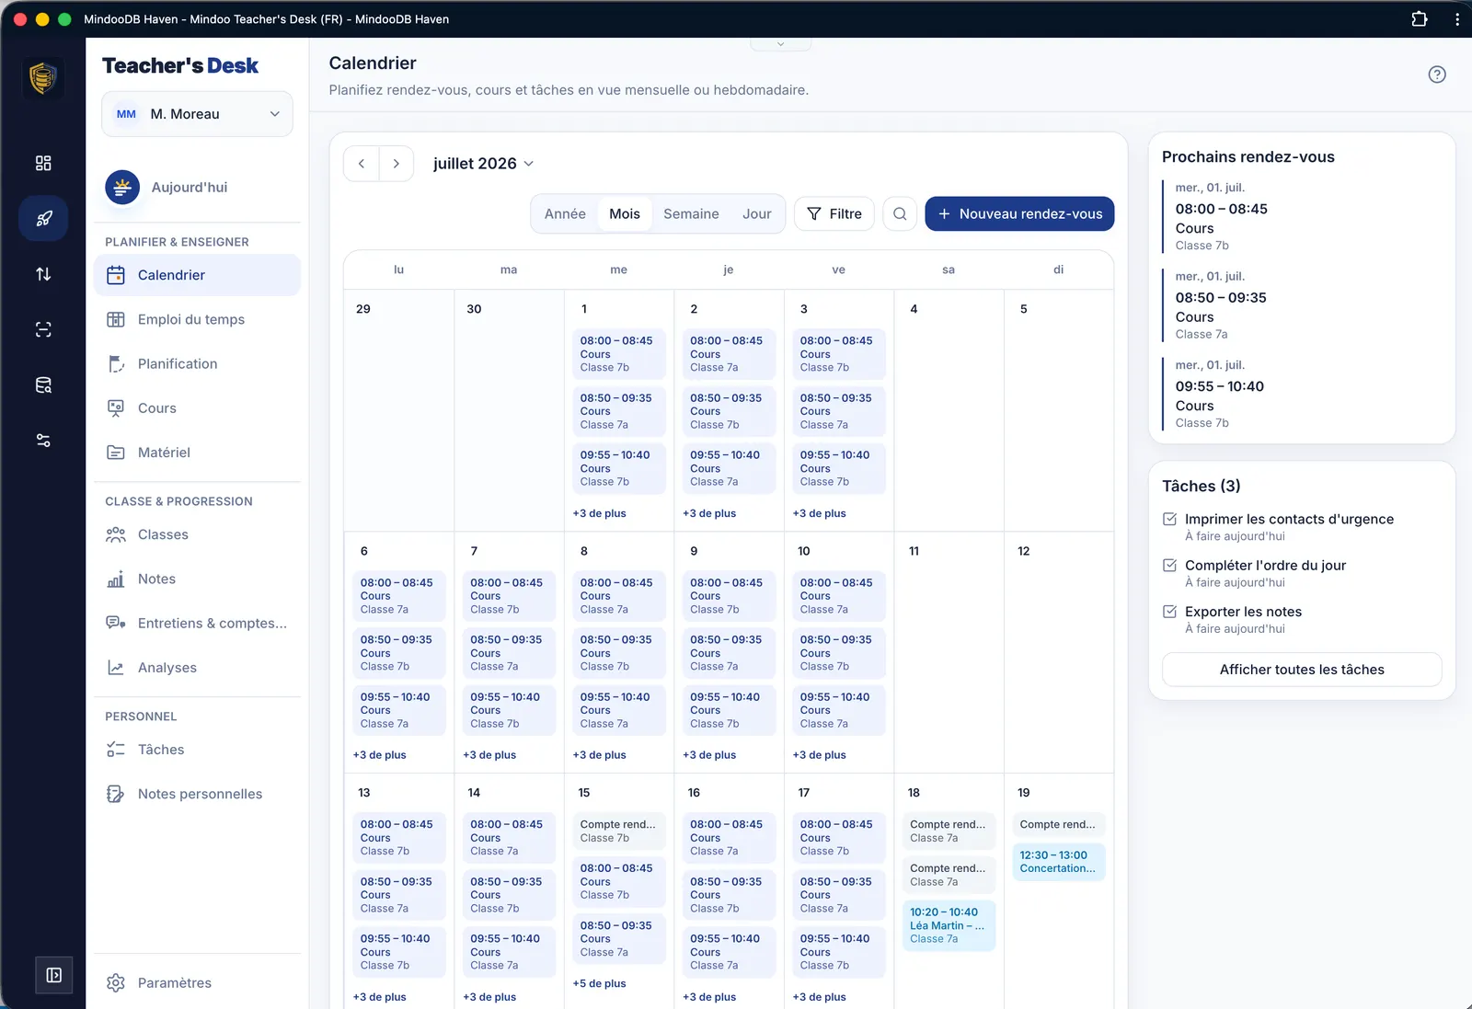
Task: Expand '+5 de plus' on July 15
Action: [x=599, y=983]
